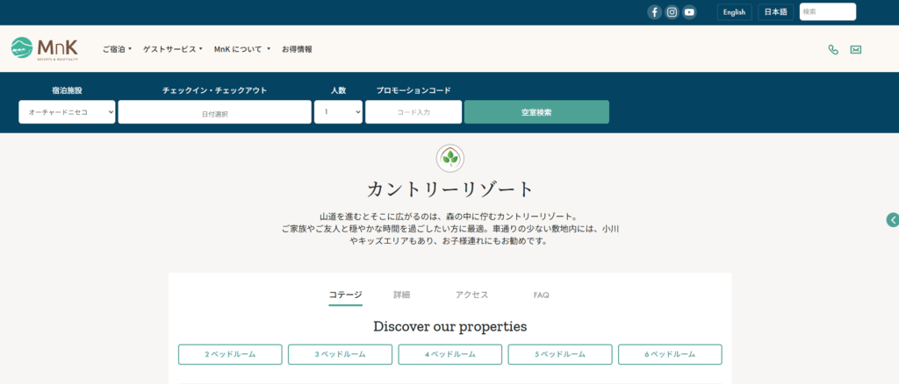The image size is (899, 384).
Task: Open the 人数 guest count dropdown
Action: pyautogui.click(x=338, y=112)
